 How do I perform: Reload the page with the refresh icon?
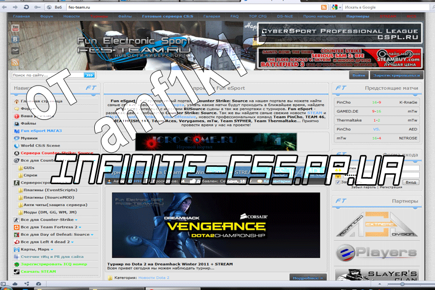coord(26,7)
